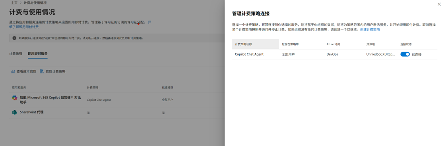444x146 pixels.
Task: Open the 创建计费策略 link
Action: (370, 29)
